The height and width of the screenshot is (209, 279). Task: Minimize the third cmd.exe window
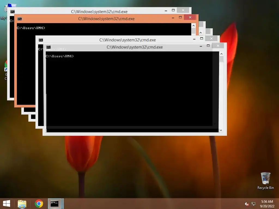pyautogui.click(x=194, y=39)
